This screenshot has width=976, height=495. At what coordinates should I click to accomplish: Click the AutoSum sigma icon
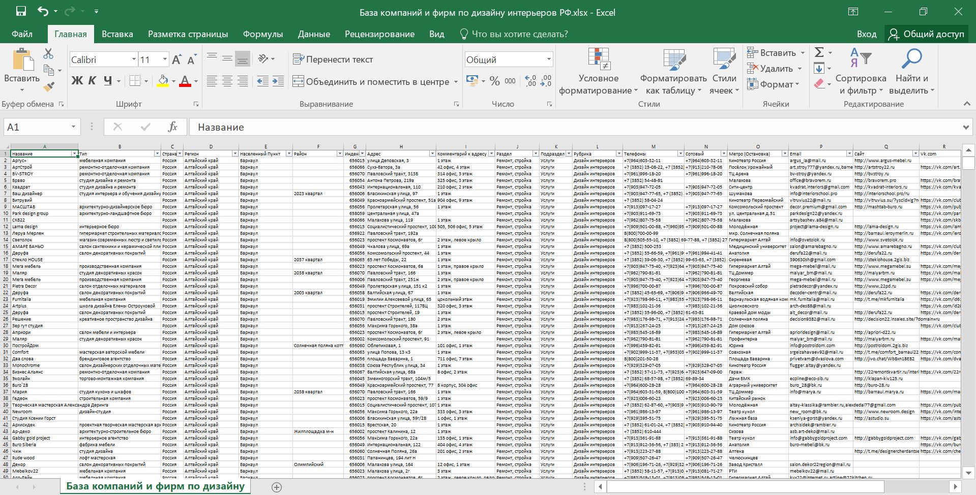[819, 52]
